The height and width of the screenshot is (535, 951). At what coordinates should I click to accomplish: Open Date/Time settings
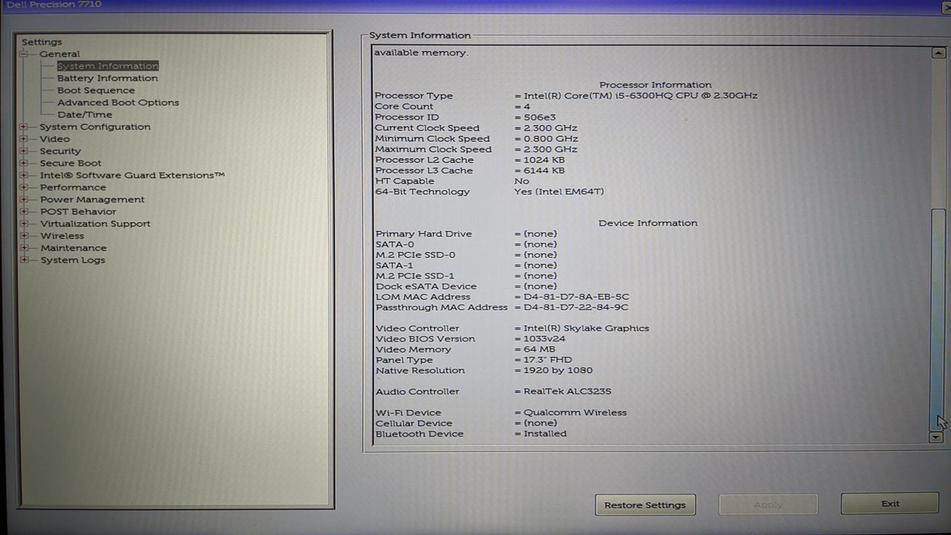(84, 115)
